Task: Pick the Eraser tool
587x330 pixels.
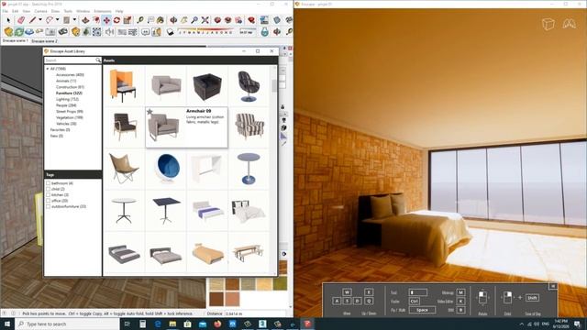Action: [x=21, y=20]
